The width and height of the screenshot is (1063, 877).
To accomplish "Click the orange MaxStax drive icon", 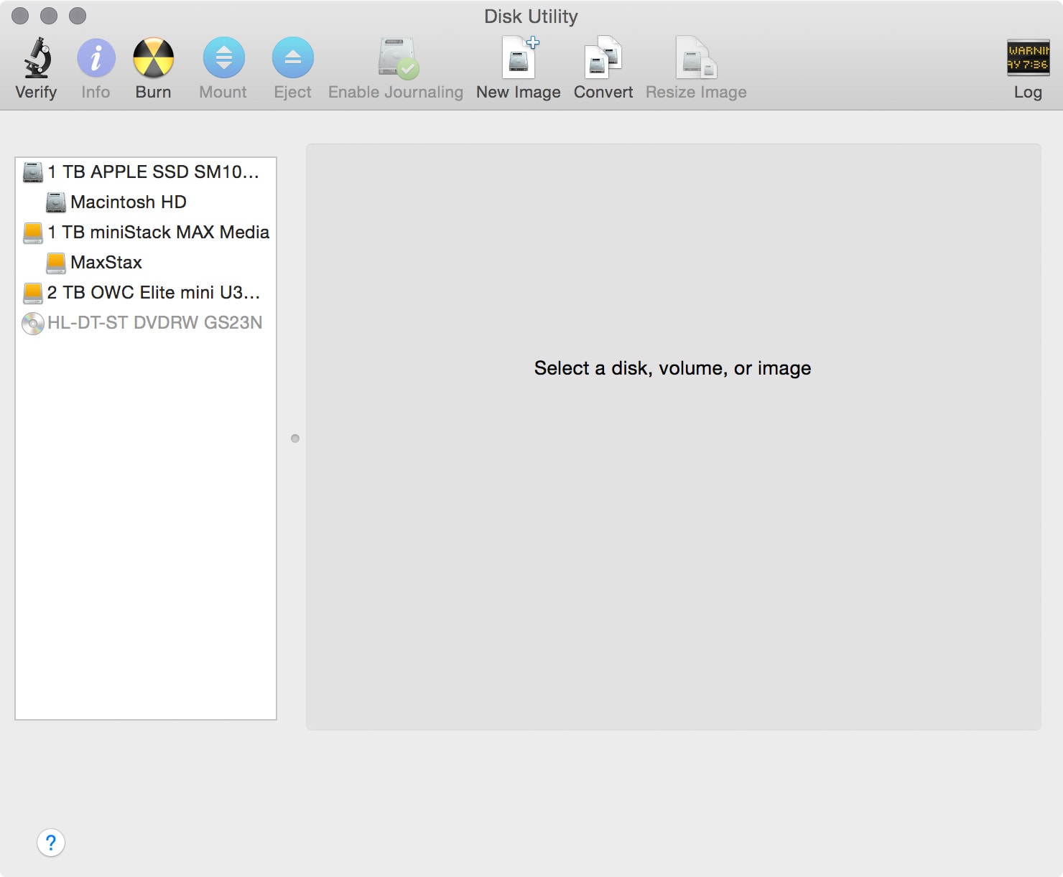I will (x=56, y=263).
